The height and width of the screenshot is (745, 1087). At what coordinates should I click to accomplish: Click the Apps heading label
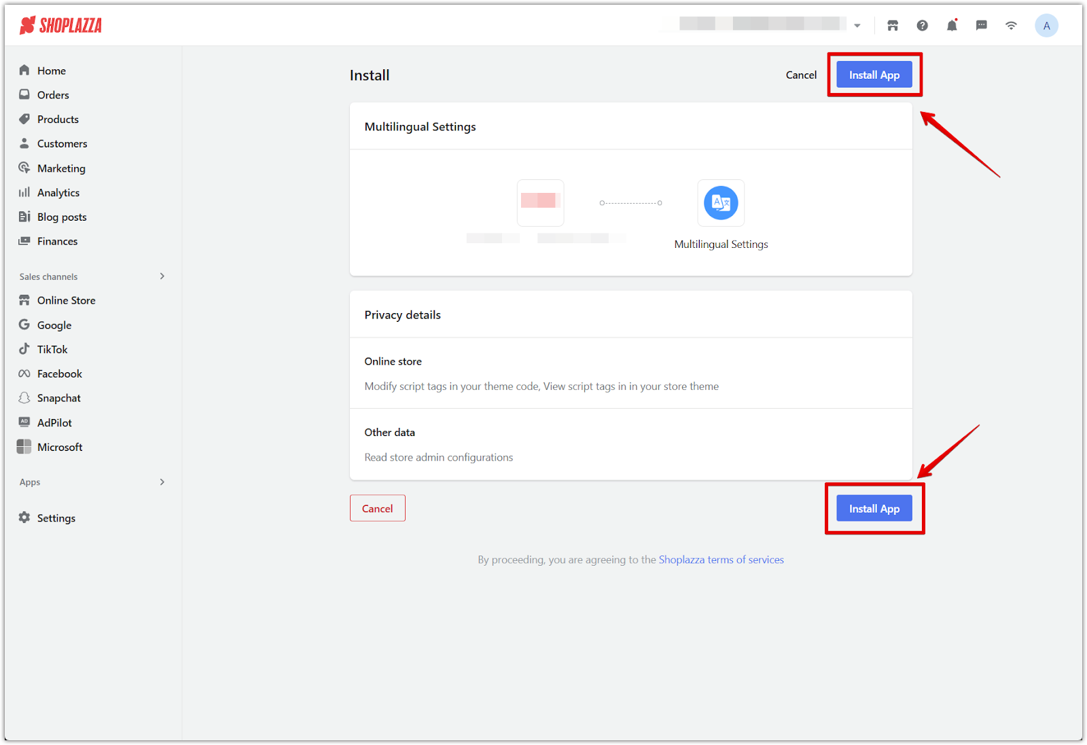30,482
